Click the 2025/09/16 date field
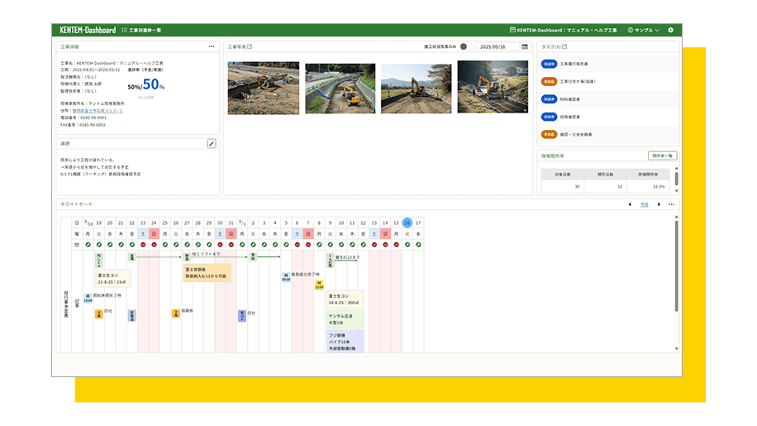 point(498,47)
